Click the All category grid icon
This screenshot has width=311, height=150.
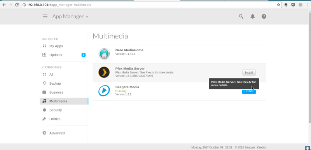point(44,75)
